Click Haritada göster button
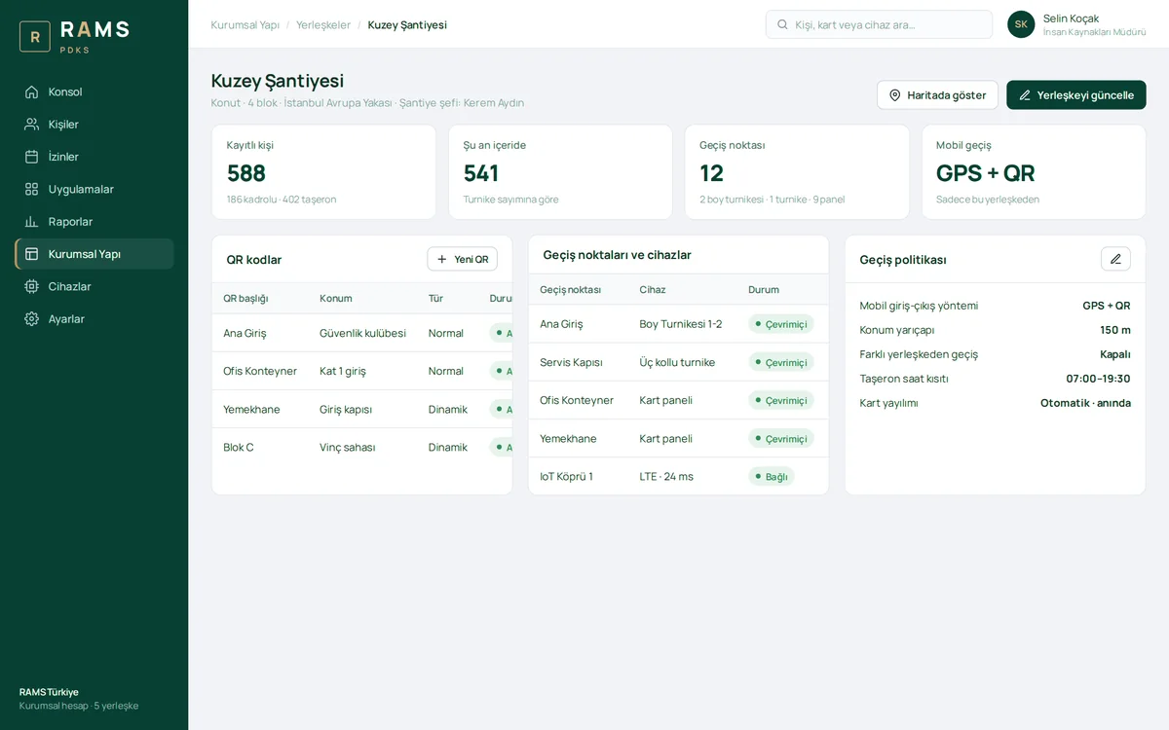Viewport: 1169px width, 730px height. [x=937, y=95]
